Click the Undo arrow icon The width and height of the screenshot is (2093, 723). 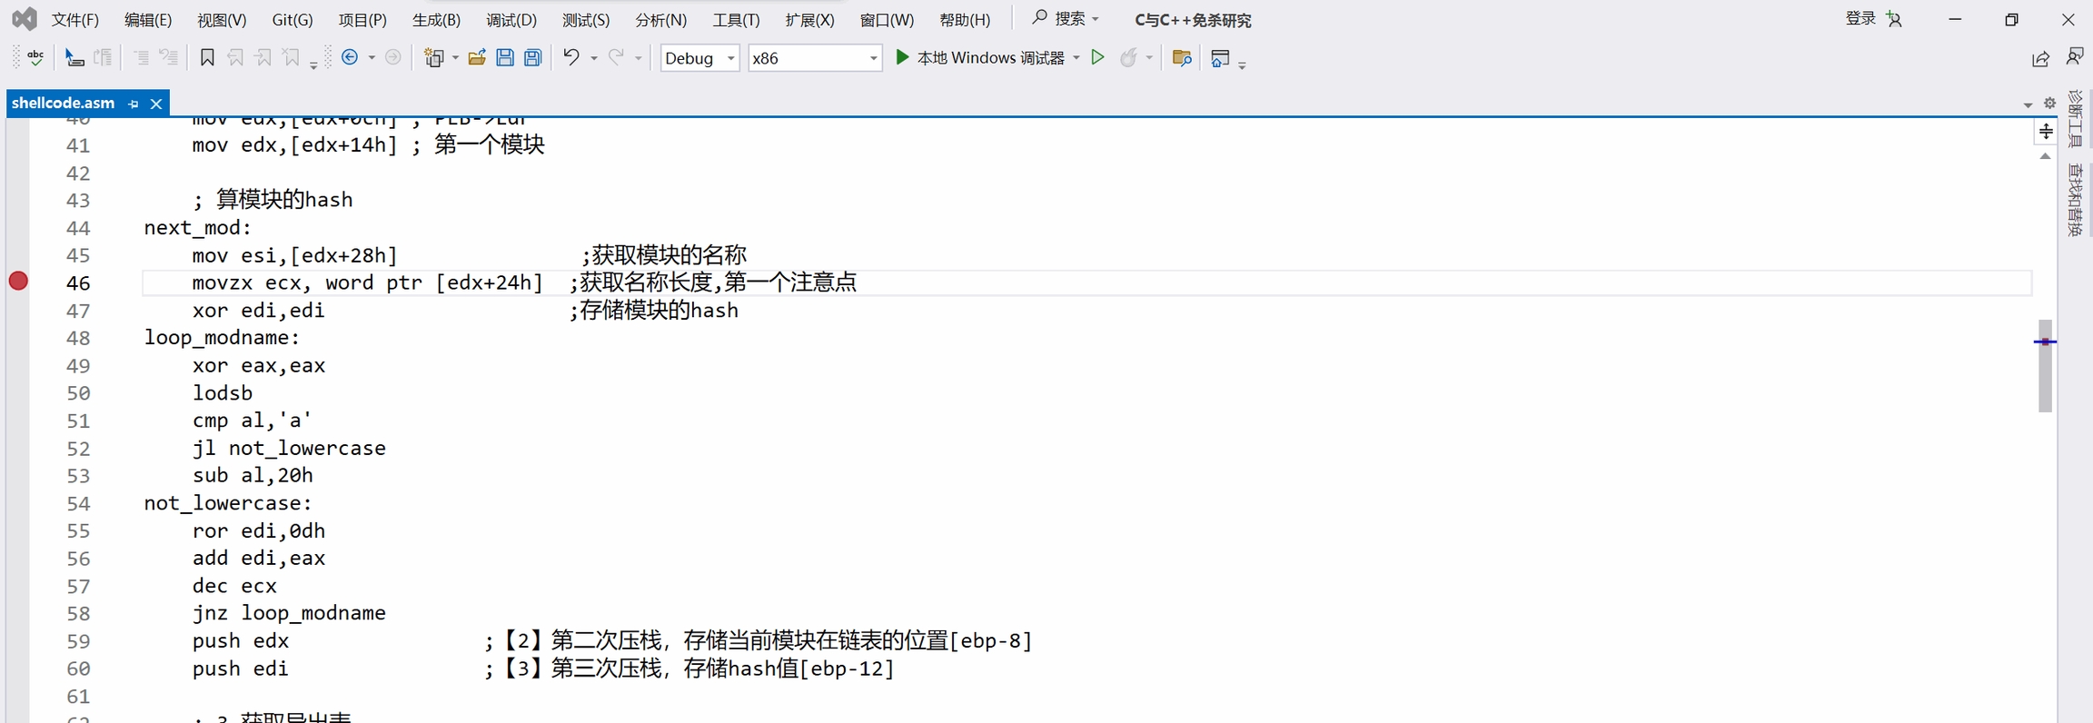[x=570, y=57]
